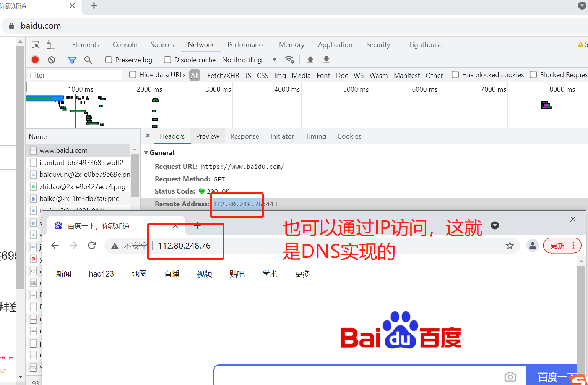588x385 pixels.
Task: Collapse the General section
Action: (x=146, y=152)
